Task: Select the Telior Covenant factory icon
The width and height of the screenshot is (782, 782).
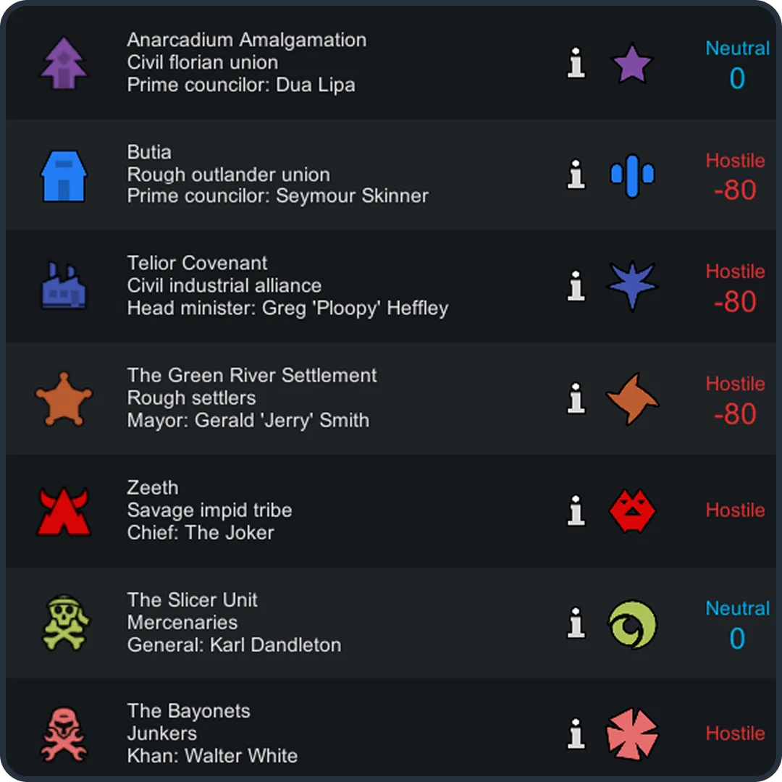Action: click(64, 287)
